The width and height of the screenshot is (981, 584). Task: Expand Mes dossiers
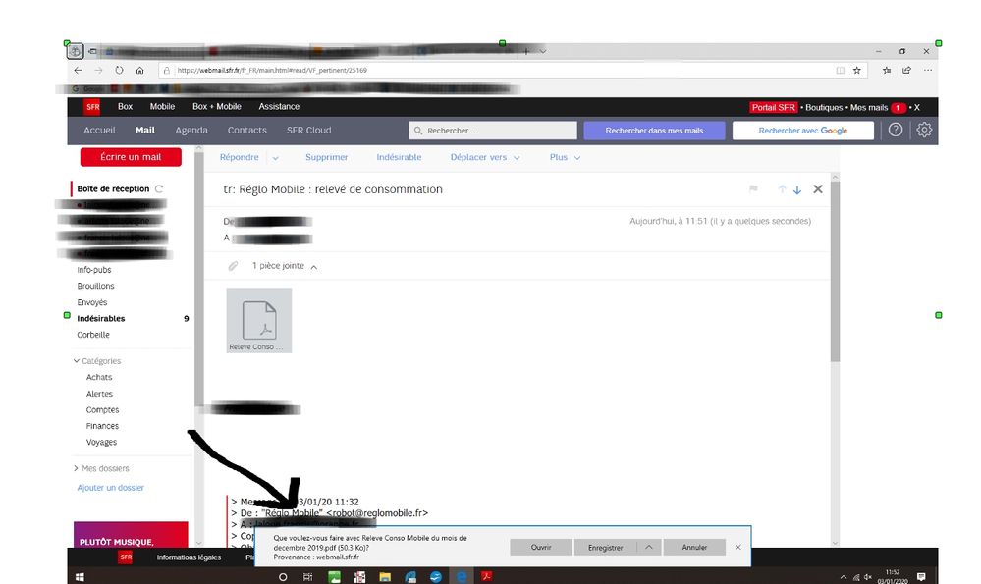[x=77, y=468]
